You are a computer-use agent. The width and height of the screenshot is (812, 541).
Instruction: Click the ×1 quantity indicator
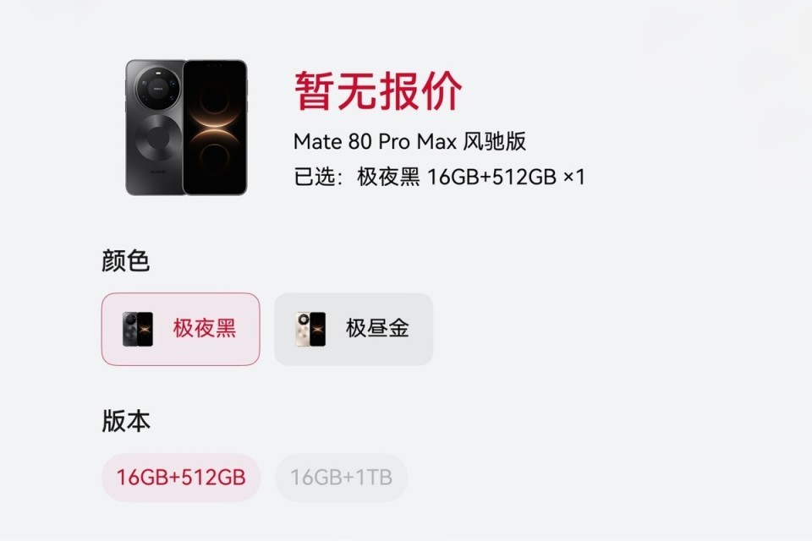point(573,177)
